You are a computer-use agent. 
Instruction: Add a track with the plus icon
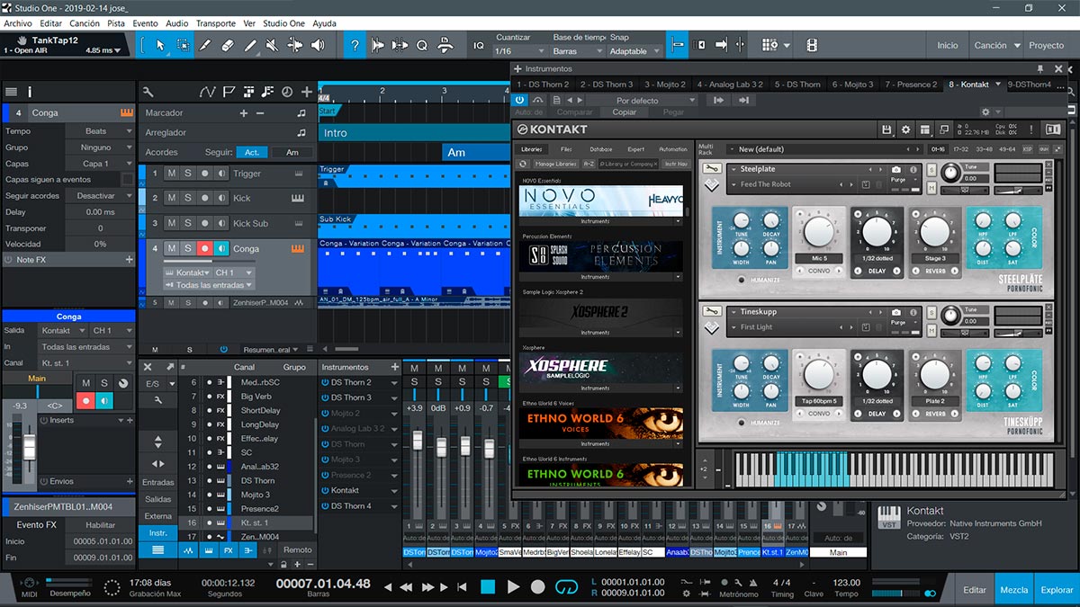click(307, 91)
